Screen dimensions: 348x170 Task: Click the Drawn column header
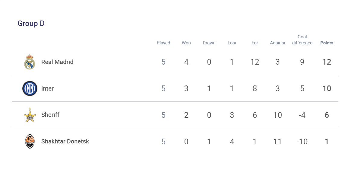[x=209, y=43]
